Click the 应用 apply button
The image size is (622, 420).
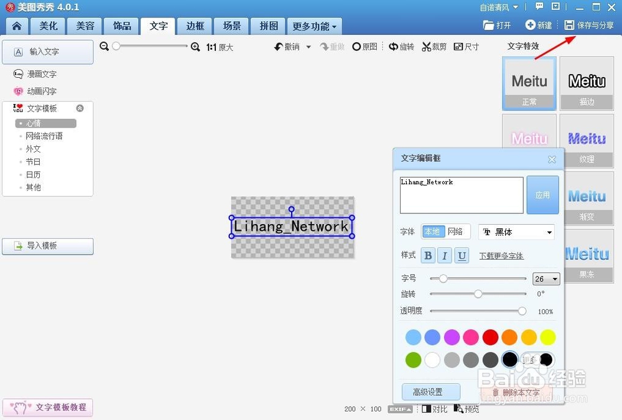542,195
